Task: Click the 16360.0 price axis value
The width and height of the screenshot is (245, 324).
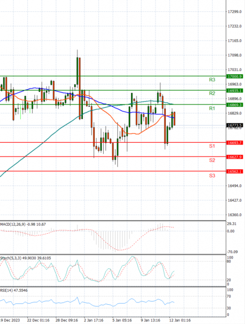Action: point(235,215)
